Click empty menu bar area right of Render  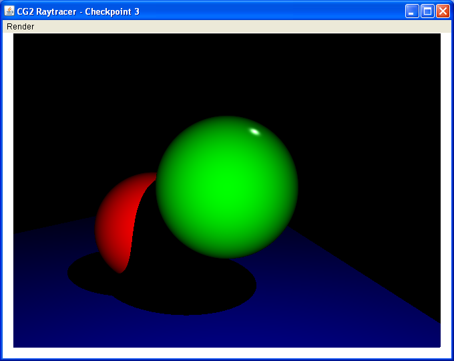(234, 27)
